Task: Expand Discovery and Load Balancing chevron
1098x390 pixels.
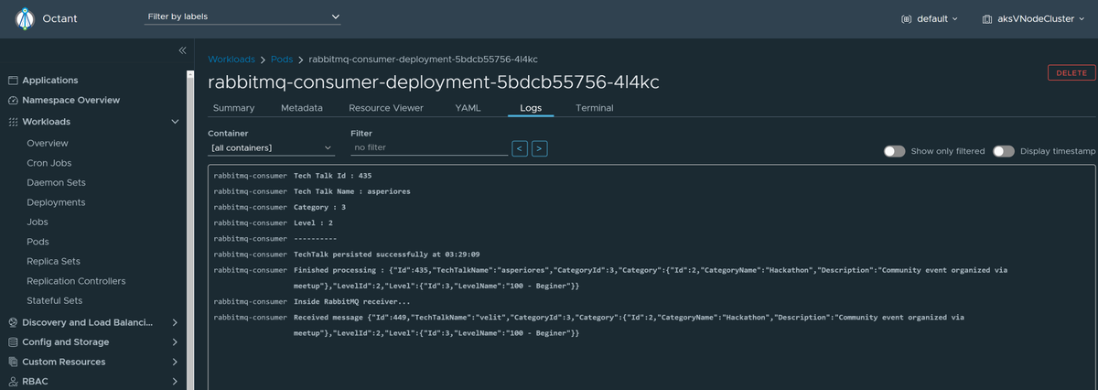Action: 175,322
